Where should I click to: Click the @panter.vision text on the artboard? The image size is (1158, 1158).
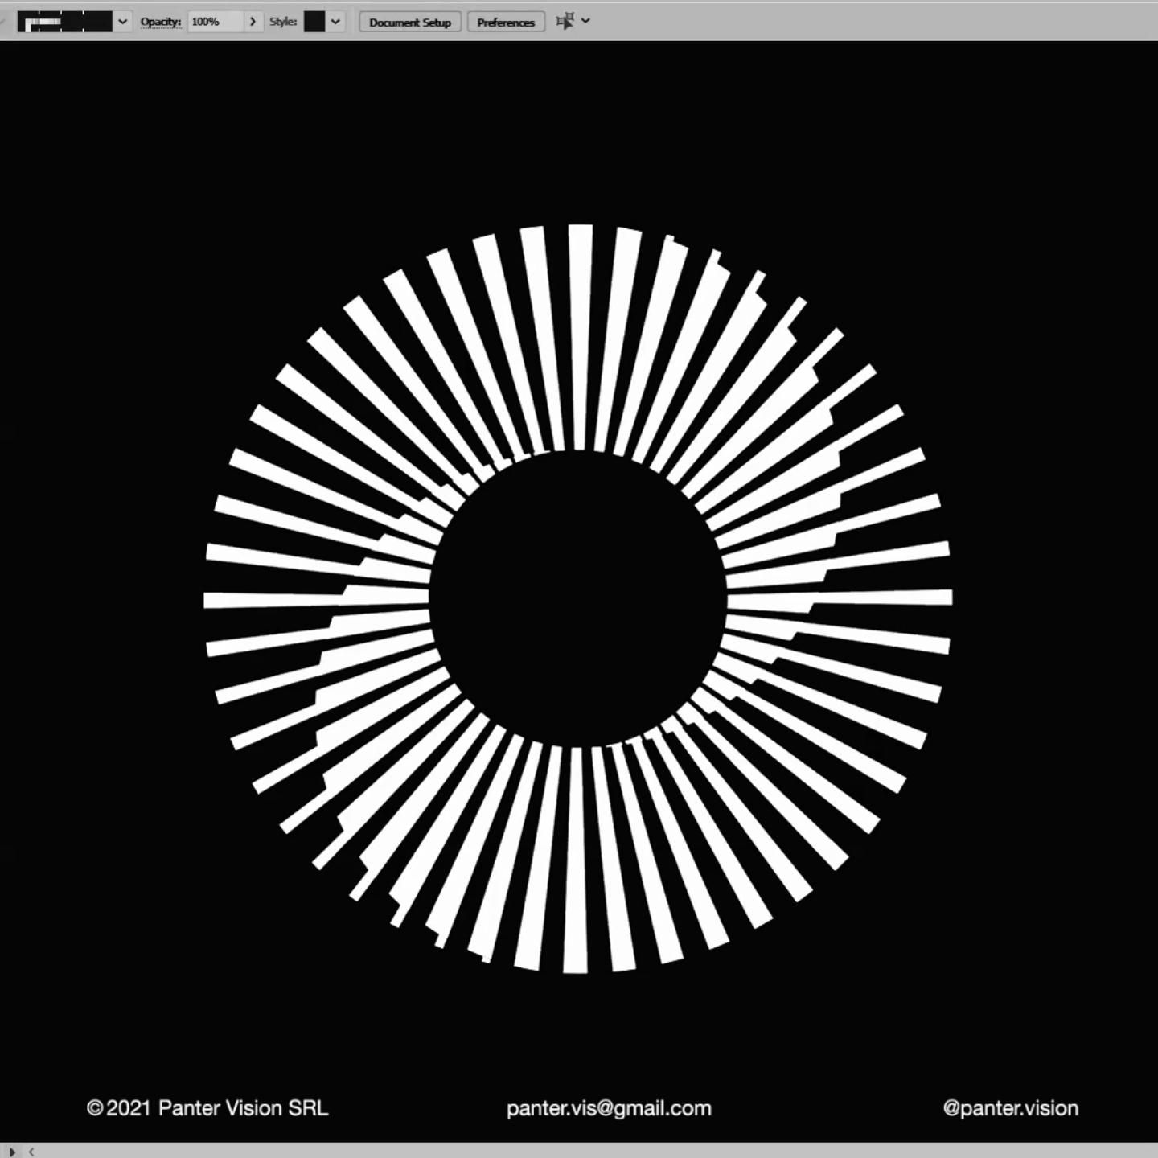point(1010,1107)
